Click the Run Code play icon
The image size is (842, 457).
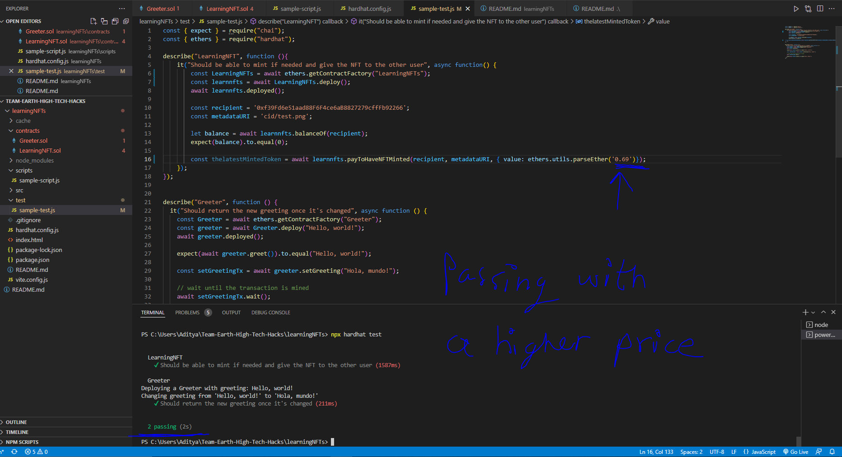click(796, 9)
